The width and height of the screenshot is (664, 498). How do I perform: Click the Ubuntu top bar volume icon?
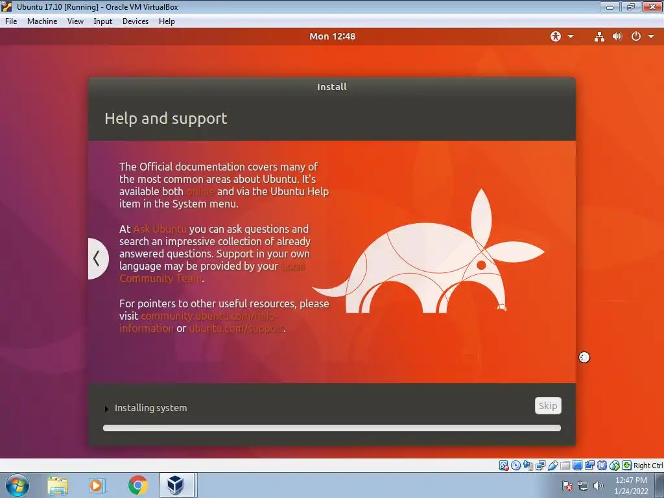[617, 36]
